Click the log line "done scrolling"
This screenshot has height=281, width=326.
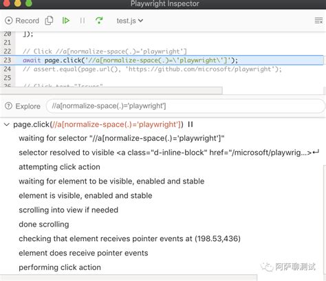[44, 224]
